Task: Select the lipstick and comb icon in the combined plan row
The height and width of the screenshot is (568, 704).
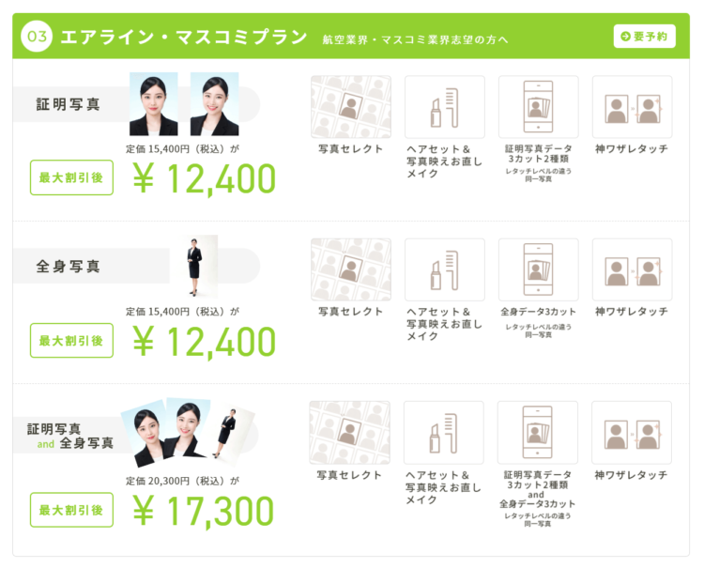Action: tap(444, 433)
